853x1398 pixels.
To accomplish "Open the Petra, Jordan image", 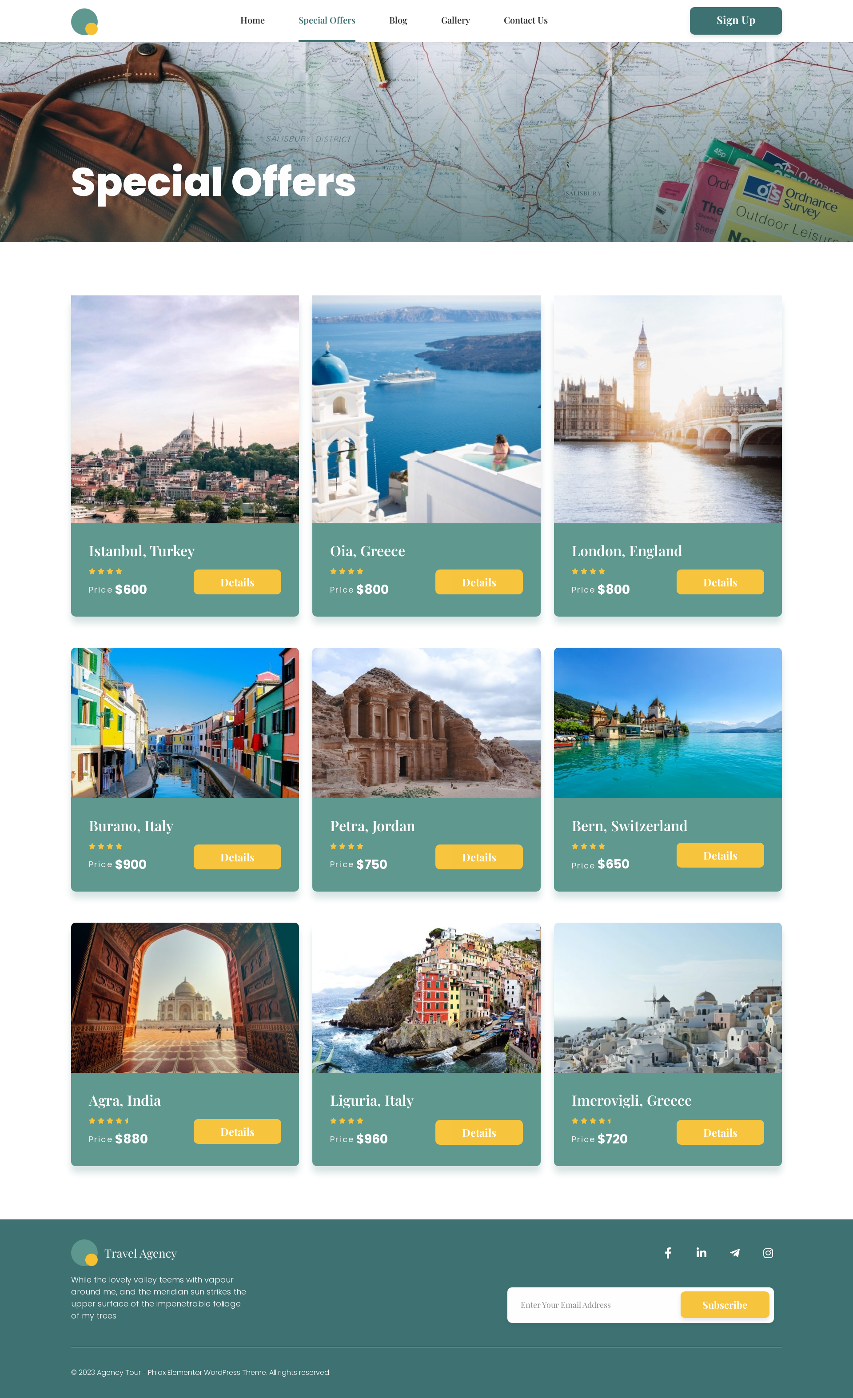I will (x=426, y=723).
